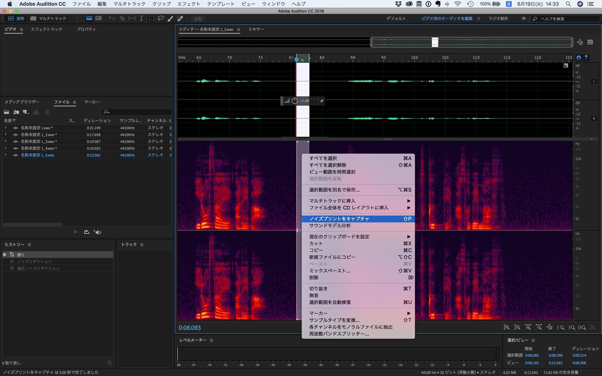Select the Spot Healing Brush tool

coord(180,18)
